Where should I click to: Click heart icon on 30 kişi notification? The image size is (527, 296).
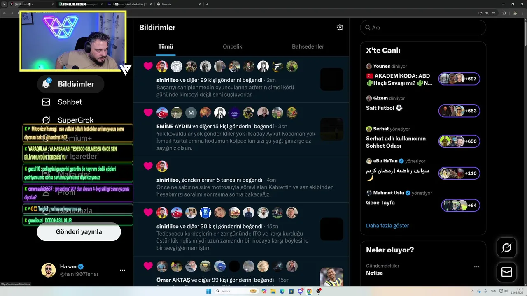click(x=148, y=213)
